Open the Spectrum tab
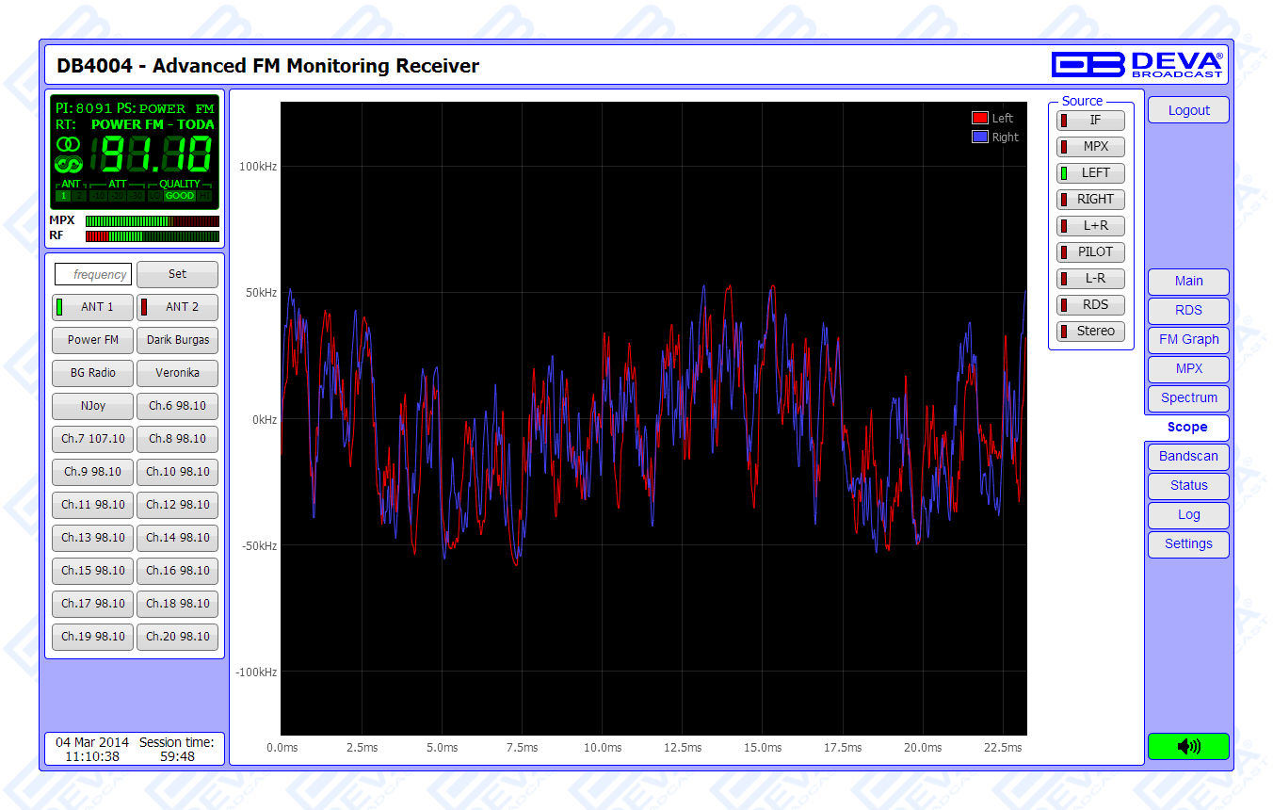The width and height of the screenshot is (1273, 810). [1187, 398]
